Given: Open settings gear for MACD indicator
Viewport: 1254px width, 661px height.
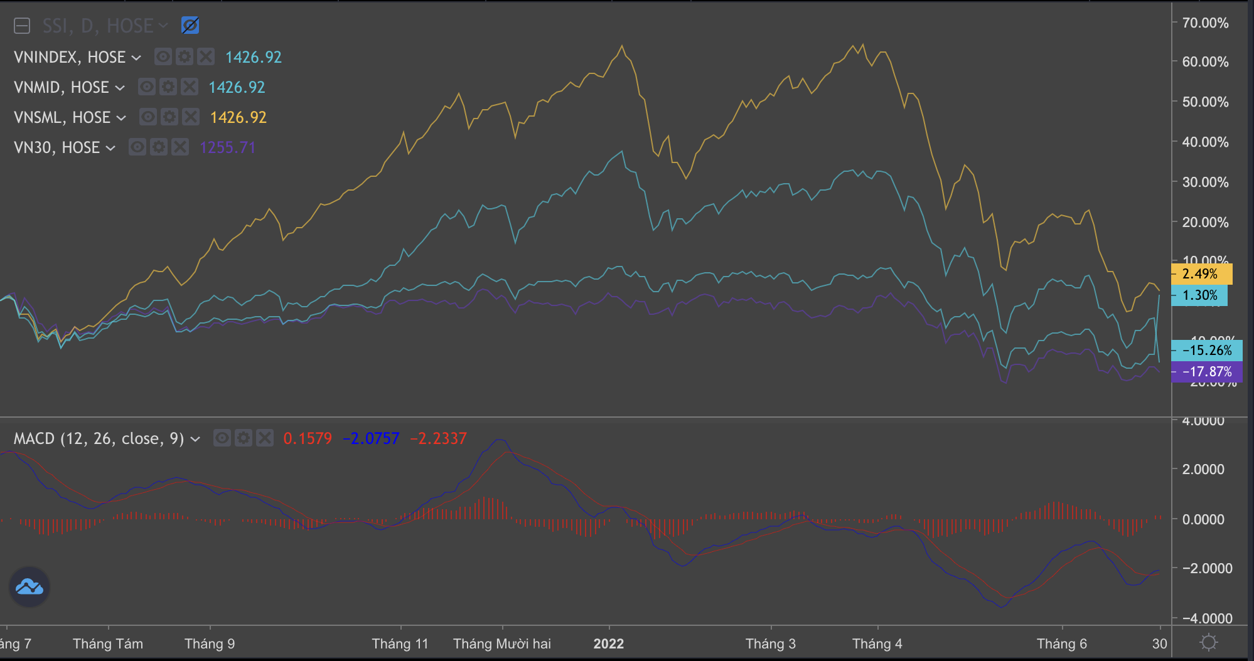Looking at the screenshot, I should coord(244,438).
